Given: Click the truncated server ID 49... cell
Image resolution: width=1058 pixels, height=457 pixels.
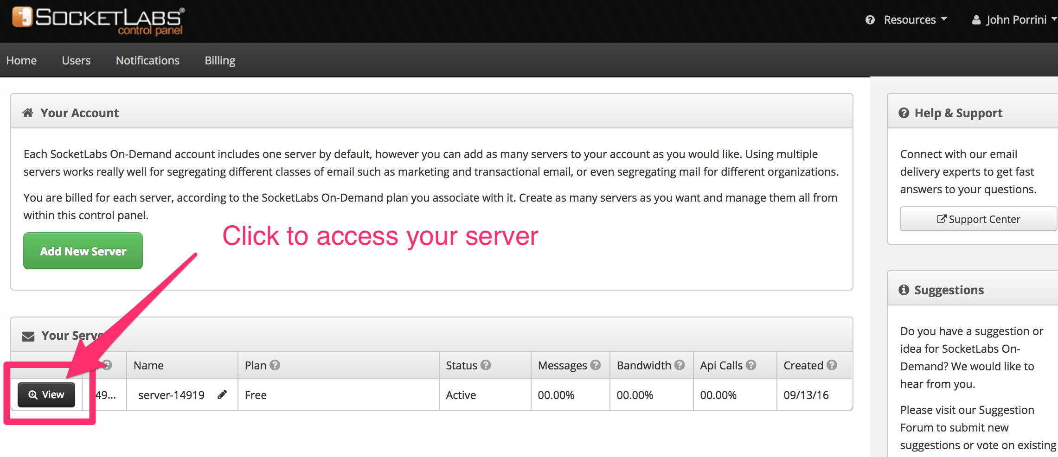Looking at the screenshot, I should coord(106,395).
